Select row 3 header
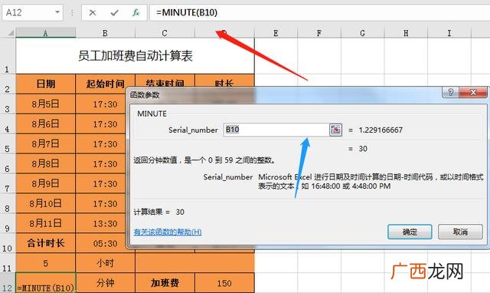Screen dimensions: 490x293 (x=8, y=104)
